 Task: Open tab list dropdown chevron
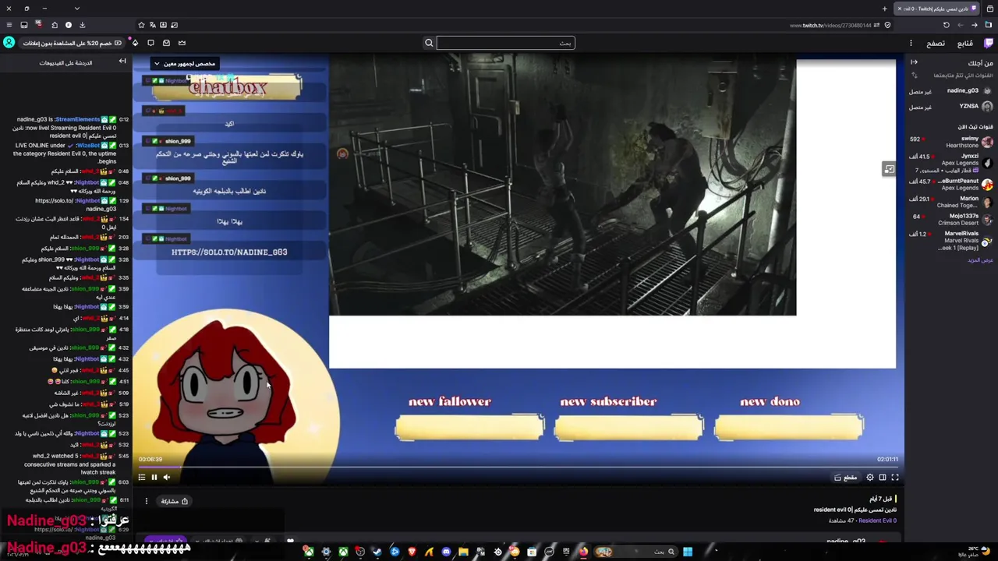(76, 9)
